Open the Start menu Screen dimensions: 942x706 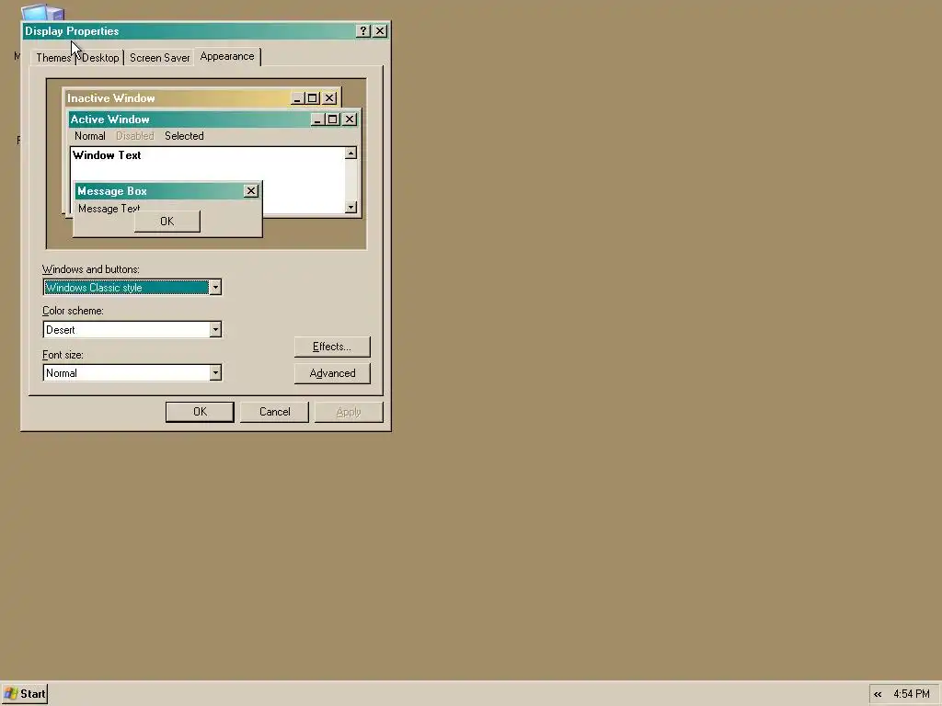[x=25, y=694]
